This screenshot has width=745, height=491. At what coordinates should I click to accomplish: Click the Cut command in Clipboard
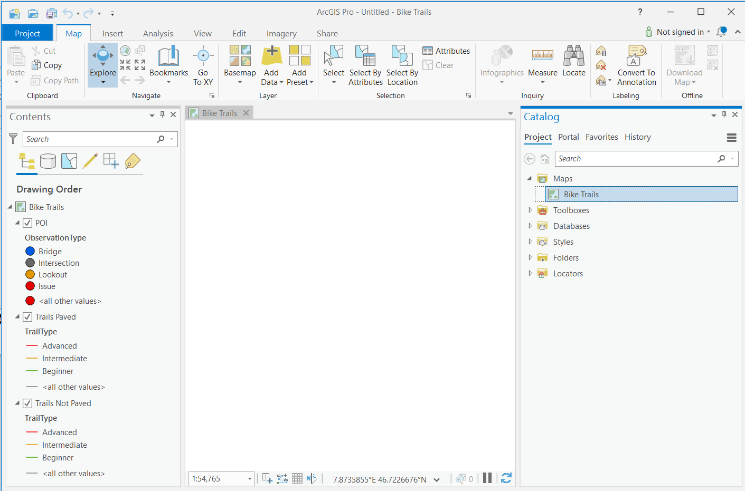[x=44, y=51]
